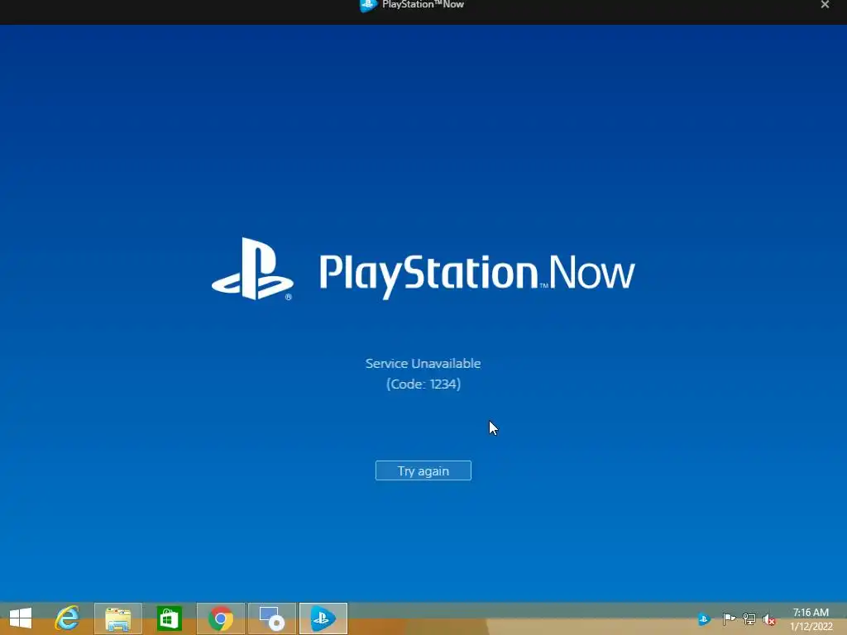
Task: Click the Service Unavailable message text
Action: coord(423,364)
